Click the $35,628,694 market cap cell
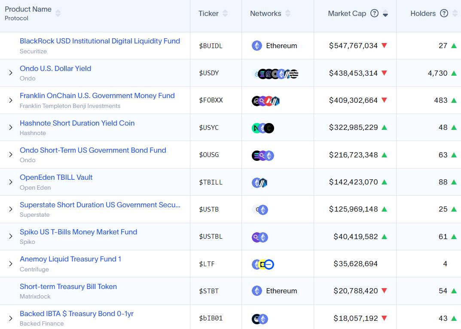The width and height of the screenshot is (461, 329). click(x=355, y=264)
